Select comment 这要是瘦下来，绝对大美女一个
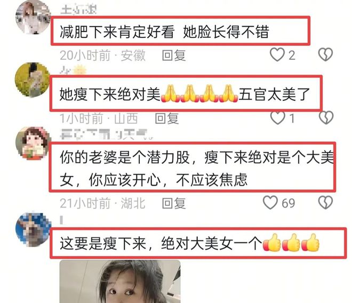This screenshot has height=303, width=352. tap(161, 243)
